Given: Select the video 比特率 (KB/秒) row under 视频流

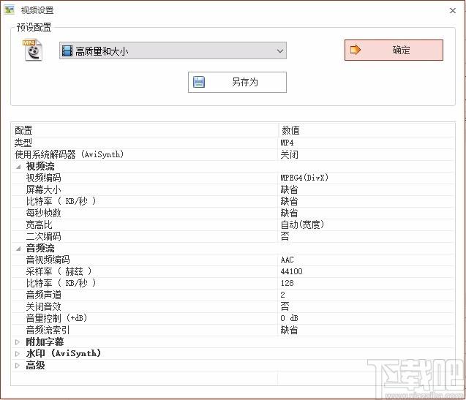Looking at the screenshot, I should [233, 202].
